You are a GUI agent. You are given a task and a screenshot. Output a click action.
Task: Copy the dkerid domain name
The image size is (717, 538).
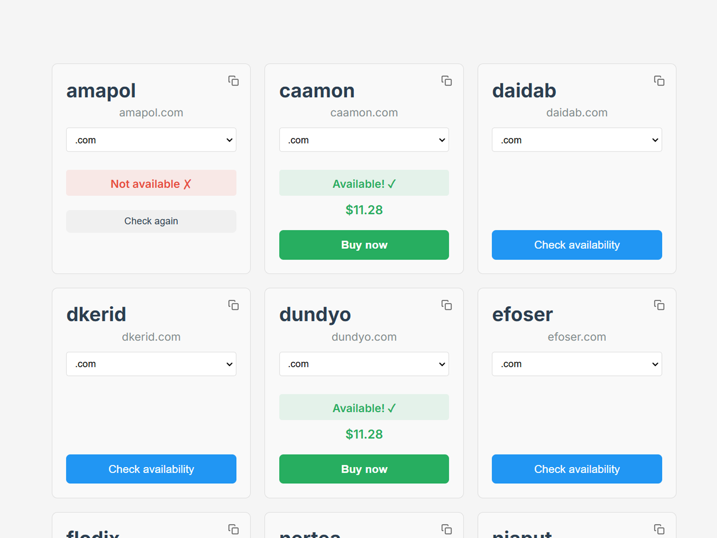(x=233, y=305)
